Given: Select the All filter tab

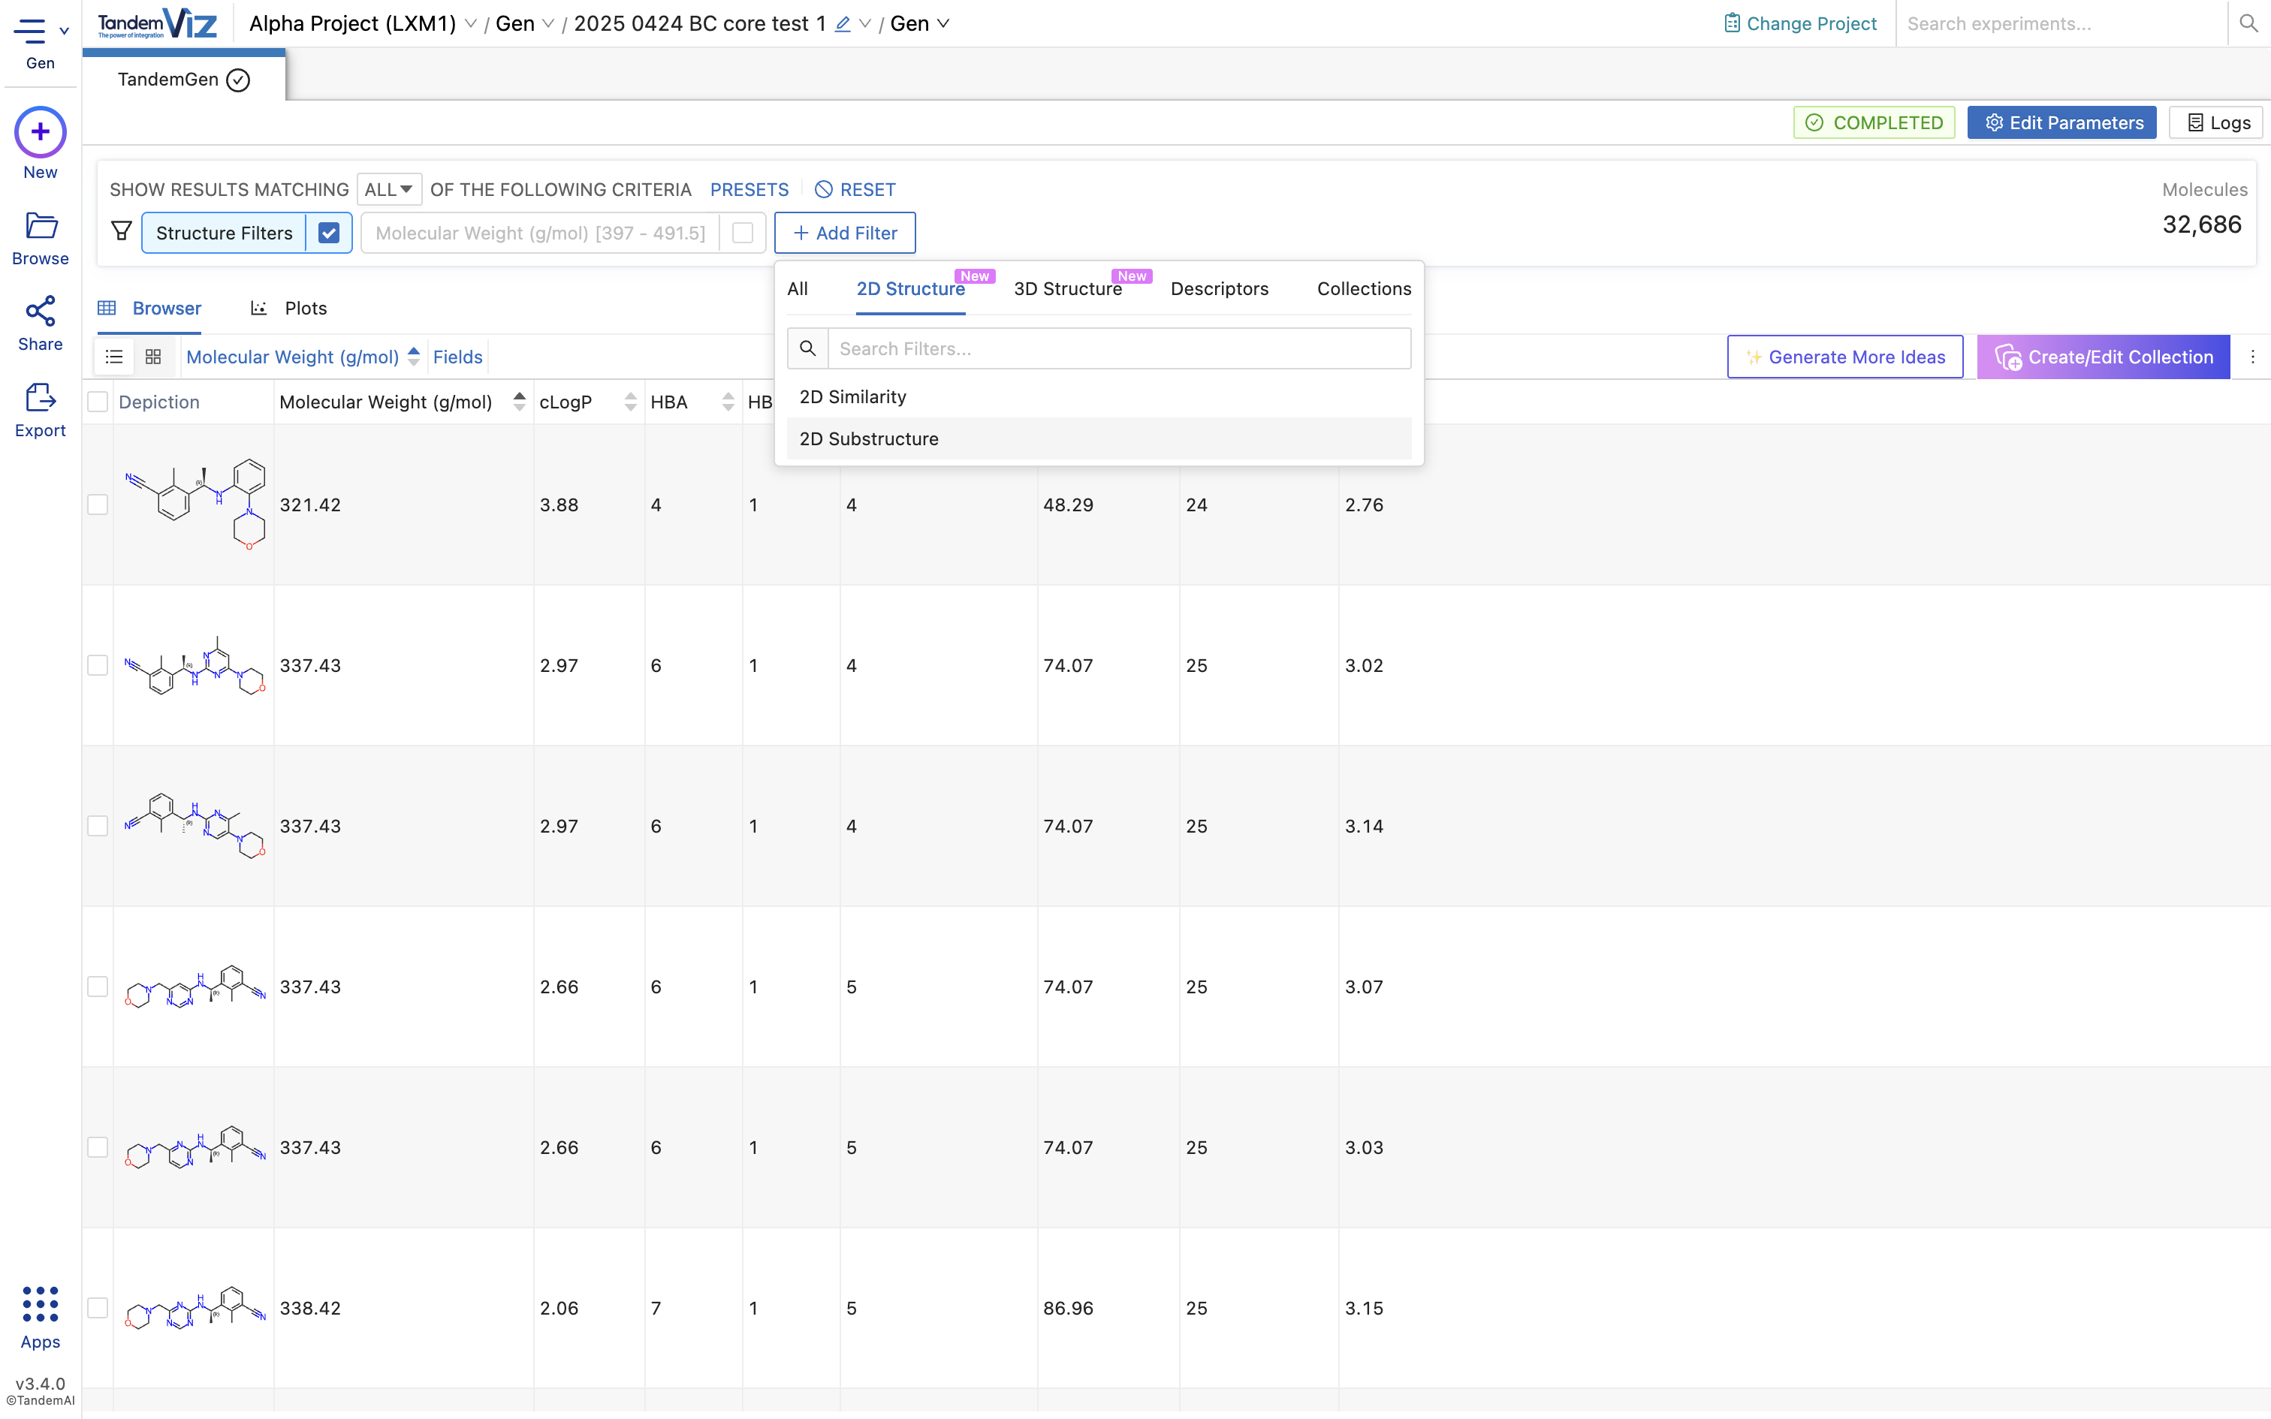Looking at the screenshot, I should tap(798, 289).
